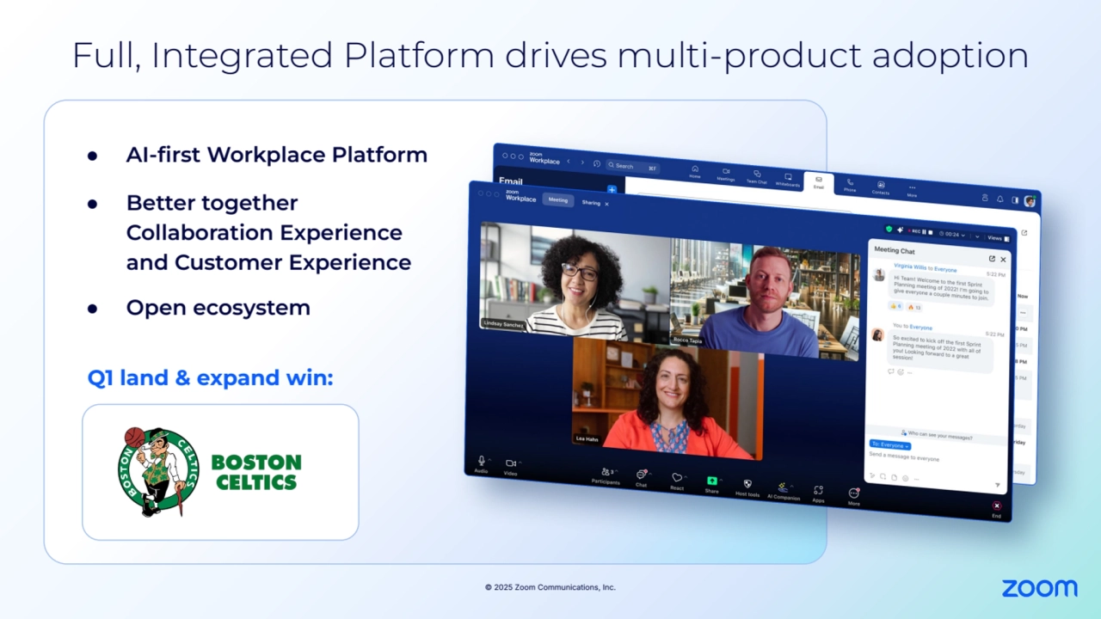Go forward with right arrow in back window
The image size is (1101, 619).
pos(582,162)
